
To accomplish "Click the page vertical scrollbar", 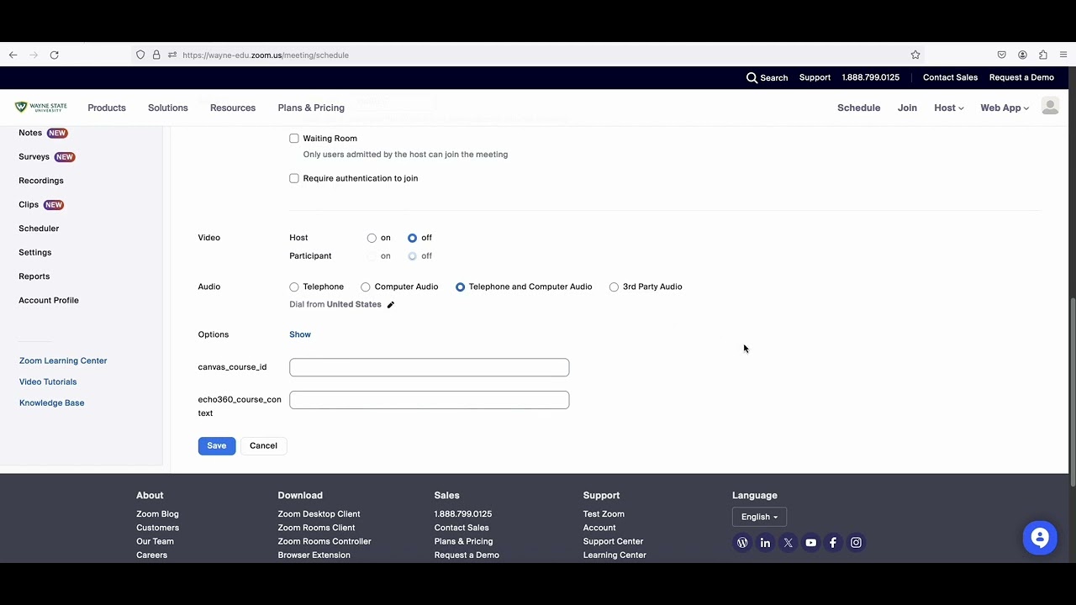I will [x=1073, y=392].
